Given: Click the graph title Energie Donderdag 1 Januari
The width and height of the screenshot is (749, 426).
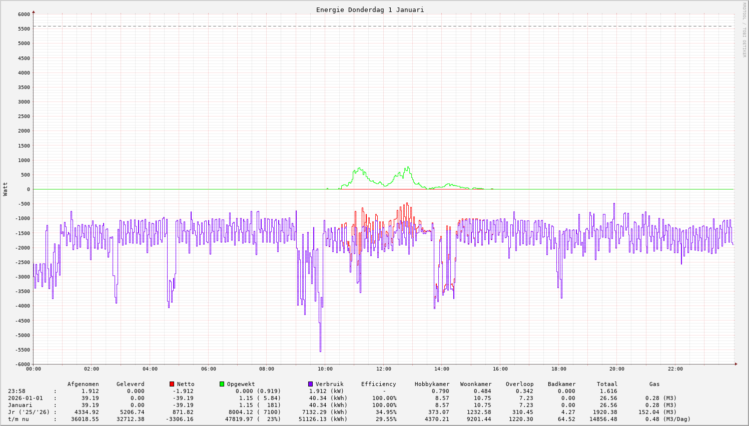Looking at the screenshot, I should [x=370, y=10].
